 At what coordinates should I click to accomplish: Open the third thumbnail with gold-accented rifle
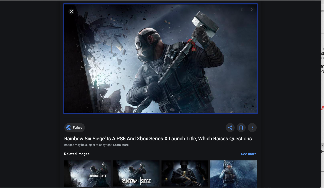185,173
